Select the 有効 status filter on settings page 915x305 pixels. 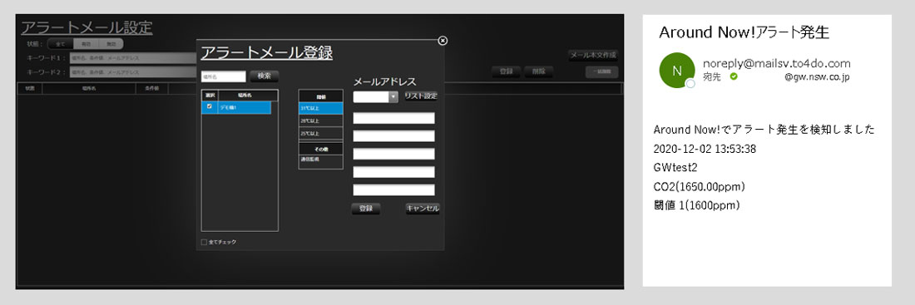point(86,44)
